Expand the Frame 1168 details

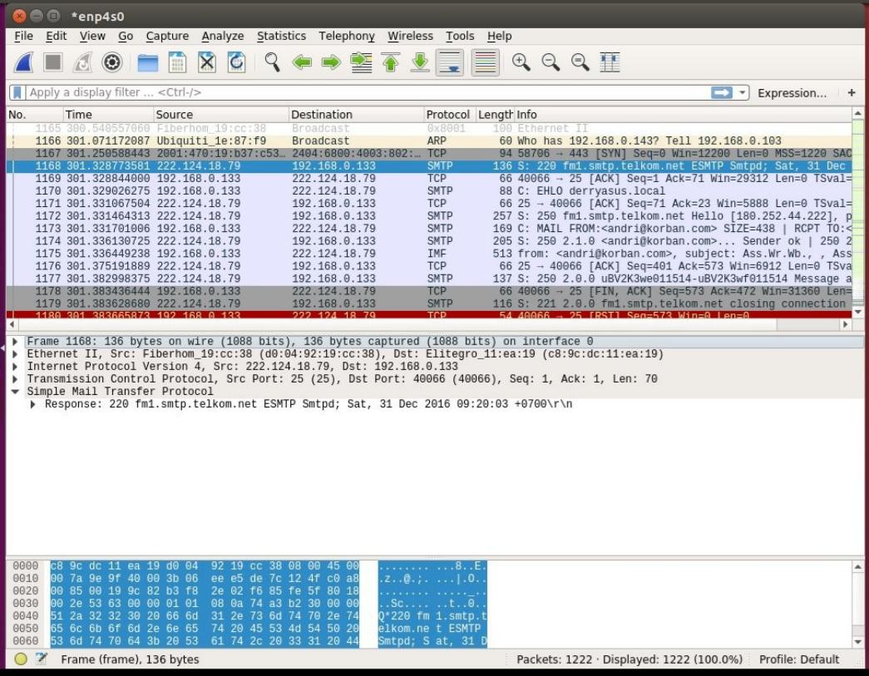15,341
